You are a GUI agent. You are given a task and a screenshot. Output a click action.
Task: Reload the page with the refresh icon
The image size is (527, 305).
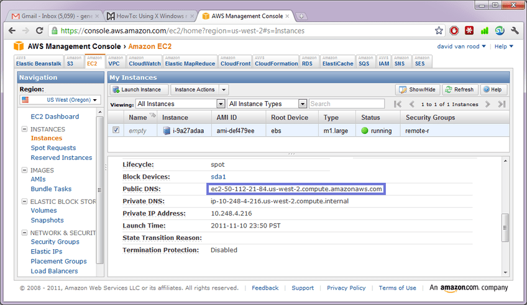(x=39, y=30)
